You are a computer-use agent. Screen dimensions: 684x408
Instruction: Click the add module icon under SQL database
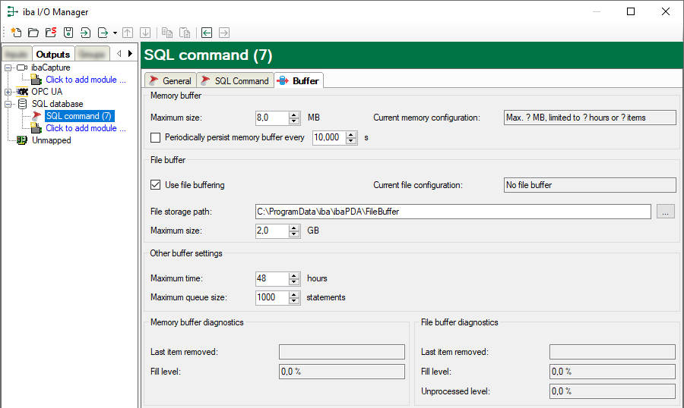pyautogui.click(x=36, y=128)
